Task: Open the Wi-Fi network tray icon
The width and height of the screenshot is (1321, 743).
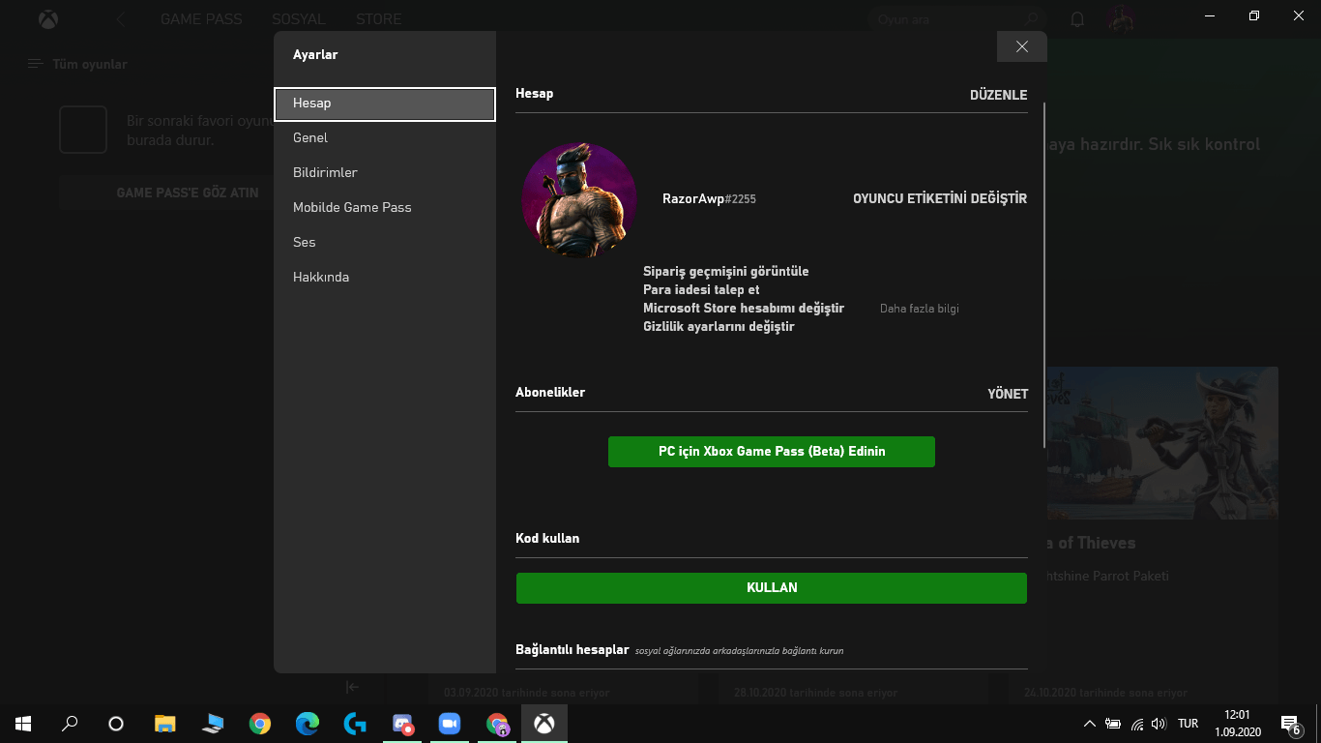Action: coord(1137,724)
